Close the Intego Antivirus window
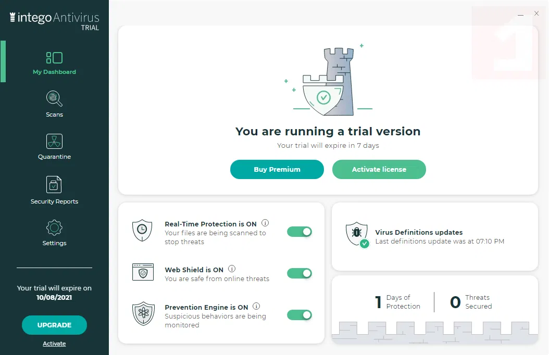The height and width of the screenshot is (355, 549). tap(536, 14)
